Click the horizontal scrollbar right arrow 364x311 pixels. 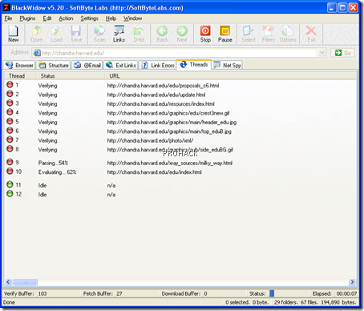(352, 282)
